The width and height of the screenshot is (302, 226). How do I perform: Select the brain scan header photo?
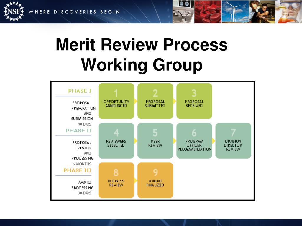click(x=183, y=11)
